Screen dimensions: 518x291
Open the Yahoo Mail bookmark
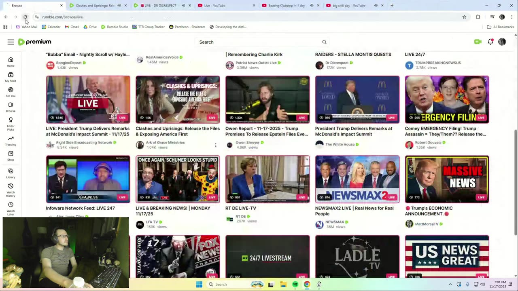pos(26,27)
